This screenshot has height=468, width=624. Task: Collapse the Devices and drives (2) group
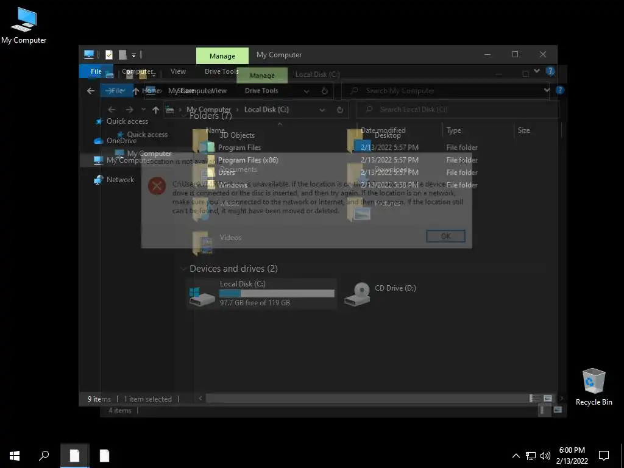point(183,269)
